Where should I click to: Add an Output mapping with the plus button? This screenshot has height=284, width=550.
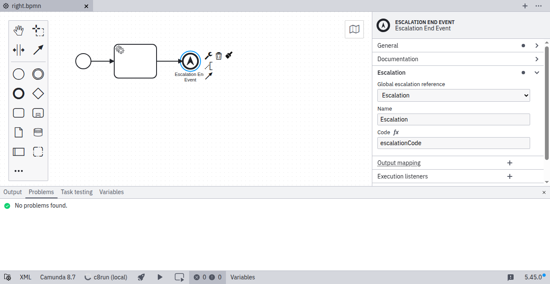(x=509, y=163)
